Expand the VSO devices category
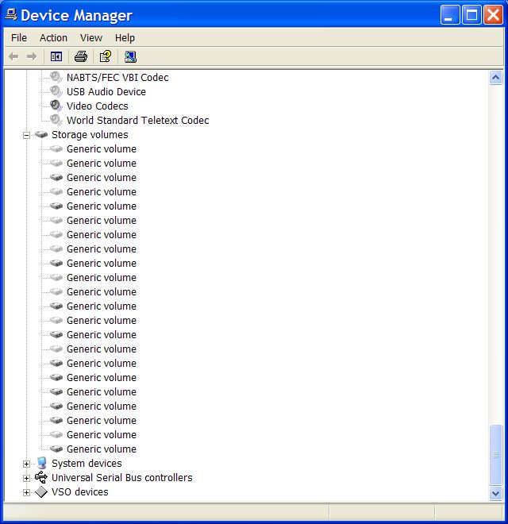The width and height of the screenshot is (508, 524). (x=26, y=492)
